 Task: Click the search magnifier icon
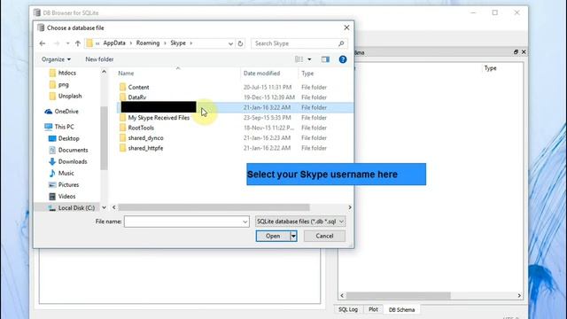coord(341,43)
